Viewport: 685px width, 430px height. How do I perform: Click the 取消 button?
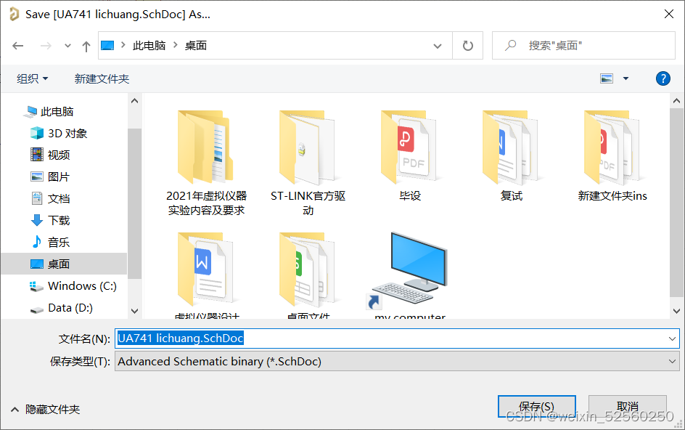click(x=628, y=406)
